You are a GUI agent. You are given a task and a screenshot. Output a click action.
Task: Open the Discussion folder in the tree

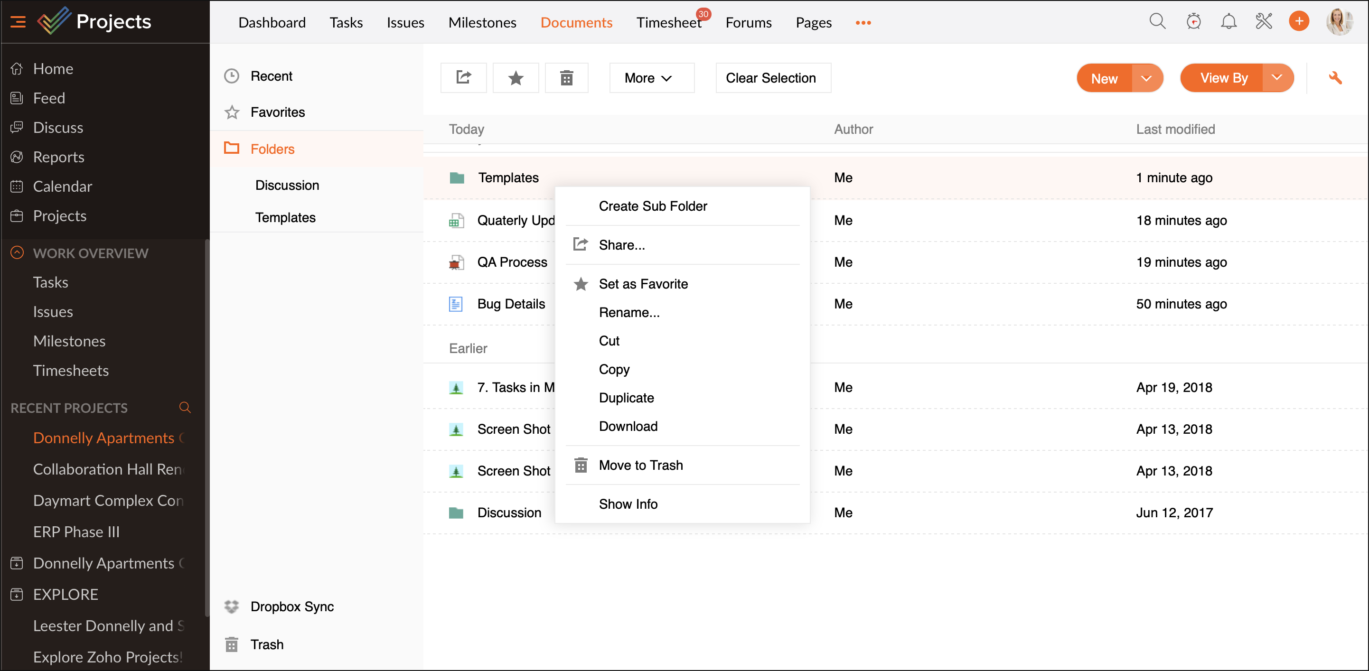click(x=287, y=185)
